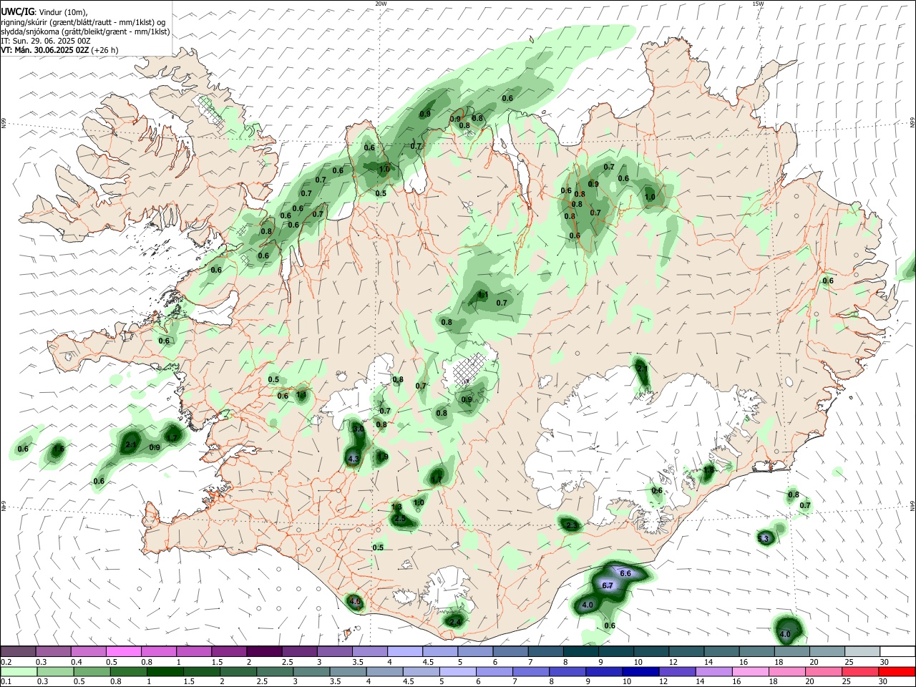This screenshot has width=916, height=687.
Task: Select the bright pink swatch between 0.5 and 0.8
Action: [124, 651]
